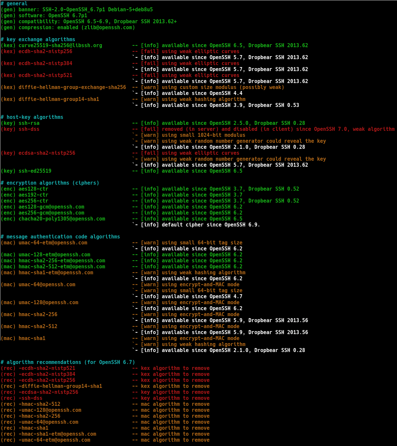Viewport: 397px width, 446px height.
Task: Select (enc) aes256-gcm@openssh.com entry
Action: [x=42, y=213]
